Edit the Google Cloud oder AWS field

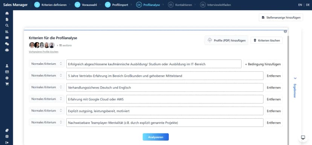[x=165, y=99]
